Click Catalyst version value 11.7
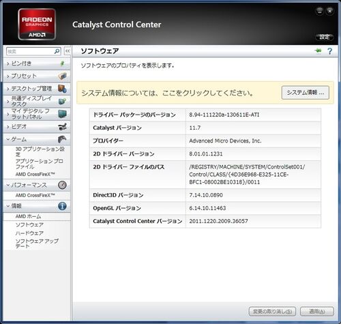Image resolution: width=341 pixels, height=324 pixels. tap(195, 128)
